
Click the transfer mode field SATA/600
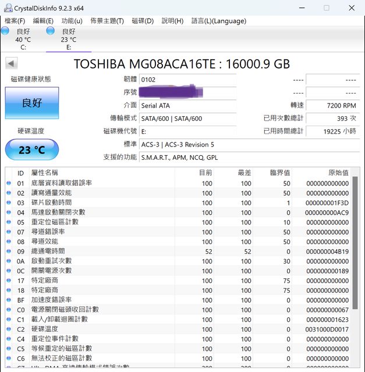[187, 119]
